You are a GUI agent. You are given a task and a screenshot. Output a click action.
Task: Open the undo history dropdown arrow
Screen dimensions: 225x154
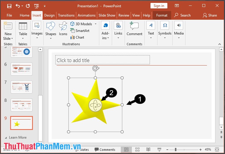click(22, 6)
